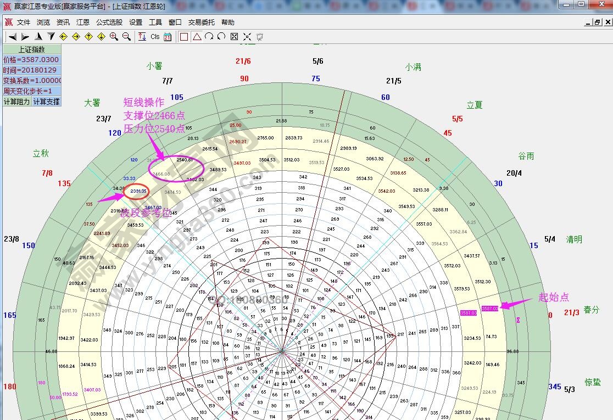This screenshot has width=613, height=420.
Task: Click the 价格=3587.0300 field
Action: [31, 60]
